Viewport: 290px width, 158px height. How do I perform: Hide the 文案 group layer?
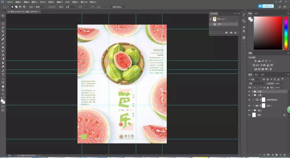249,92
